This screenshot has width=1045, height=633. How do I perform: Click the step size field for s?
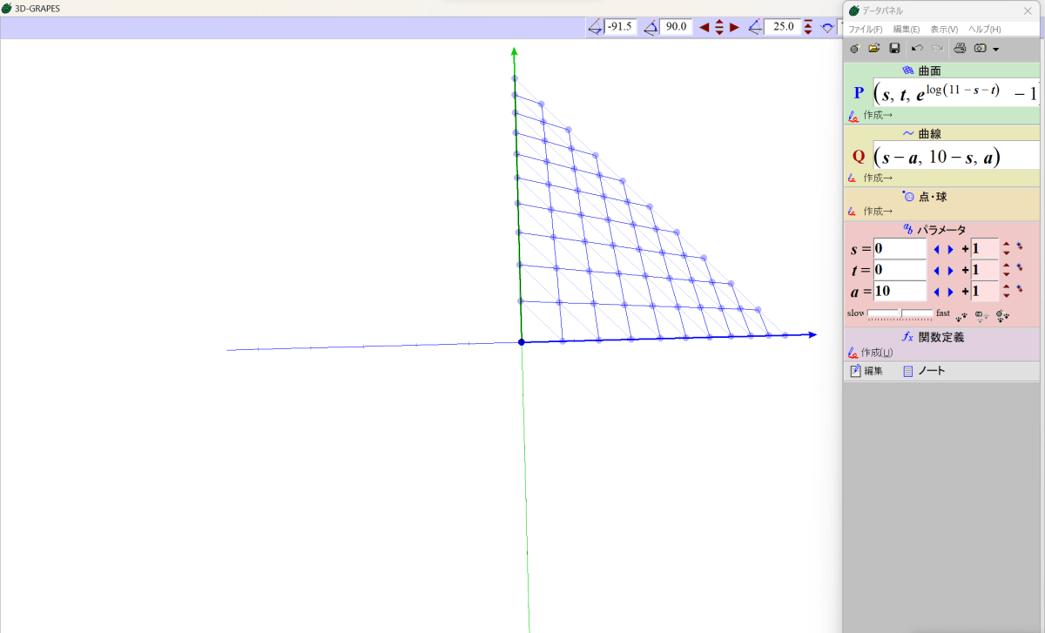[x=984, y=249]
